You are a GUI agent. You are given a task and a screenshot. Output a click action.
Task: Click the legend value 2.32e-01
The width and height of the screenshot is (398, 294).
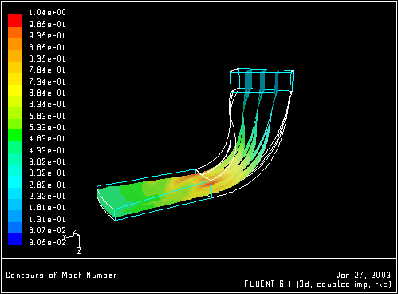47,196
